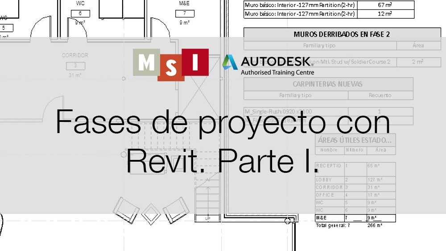Select the 'M_Single-Flush: 0920 x 2100' row
The height and width of the screenshot is (251, 446).
coord(328,111)
